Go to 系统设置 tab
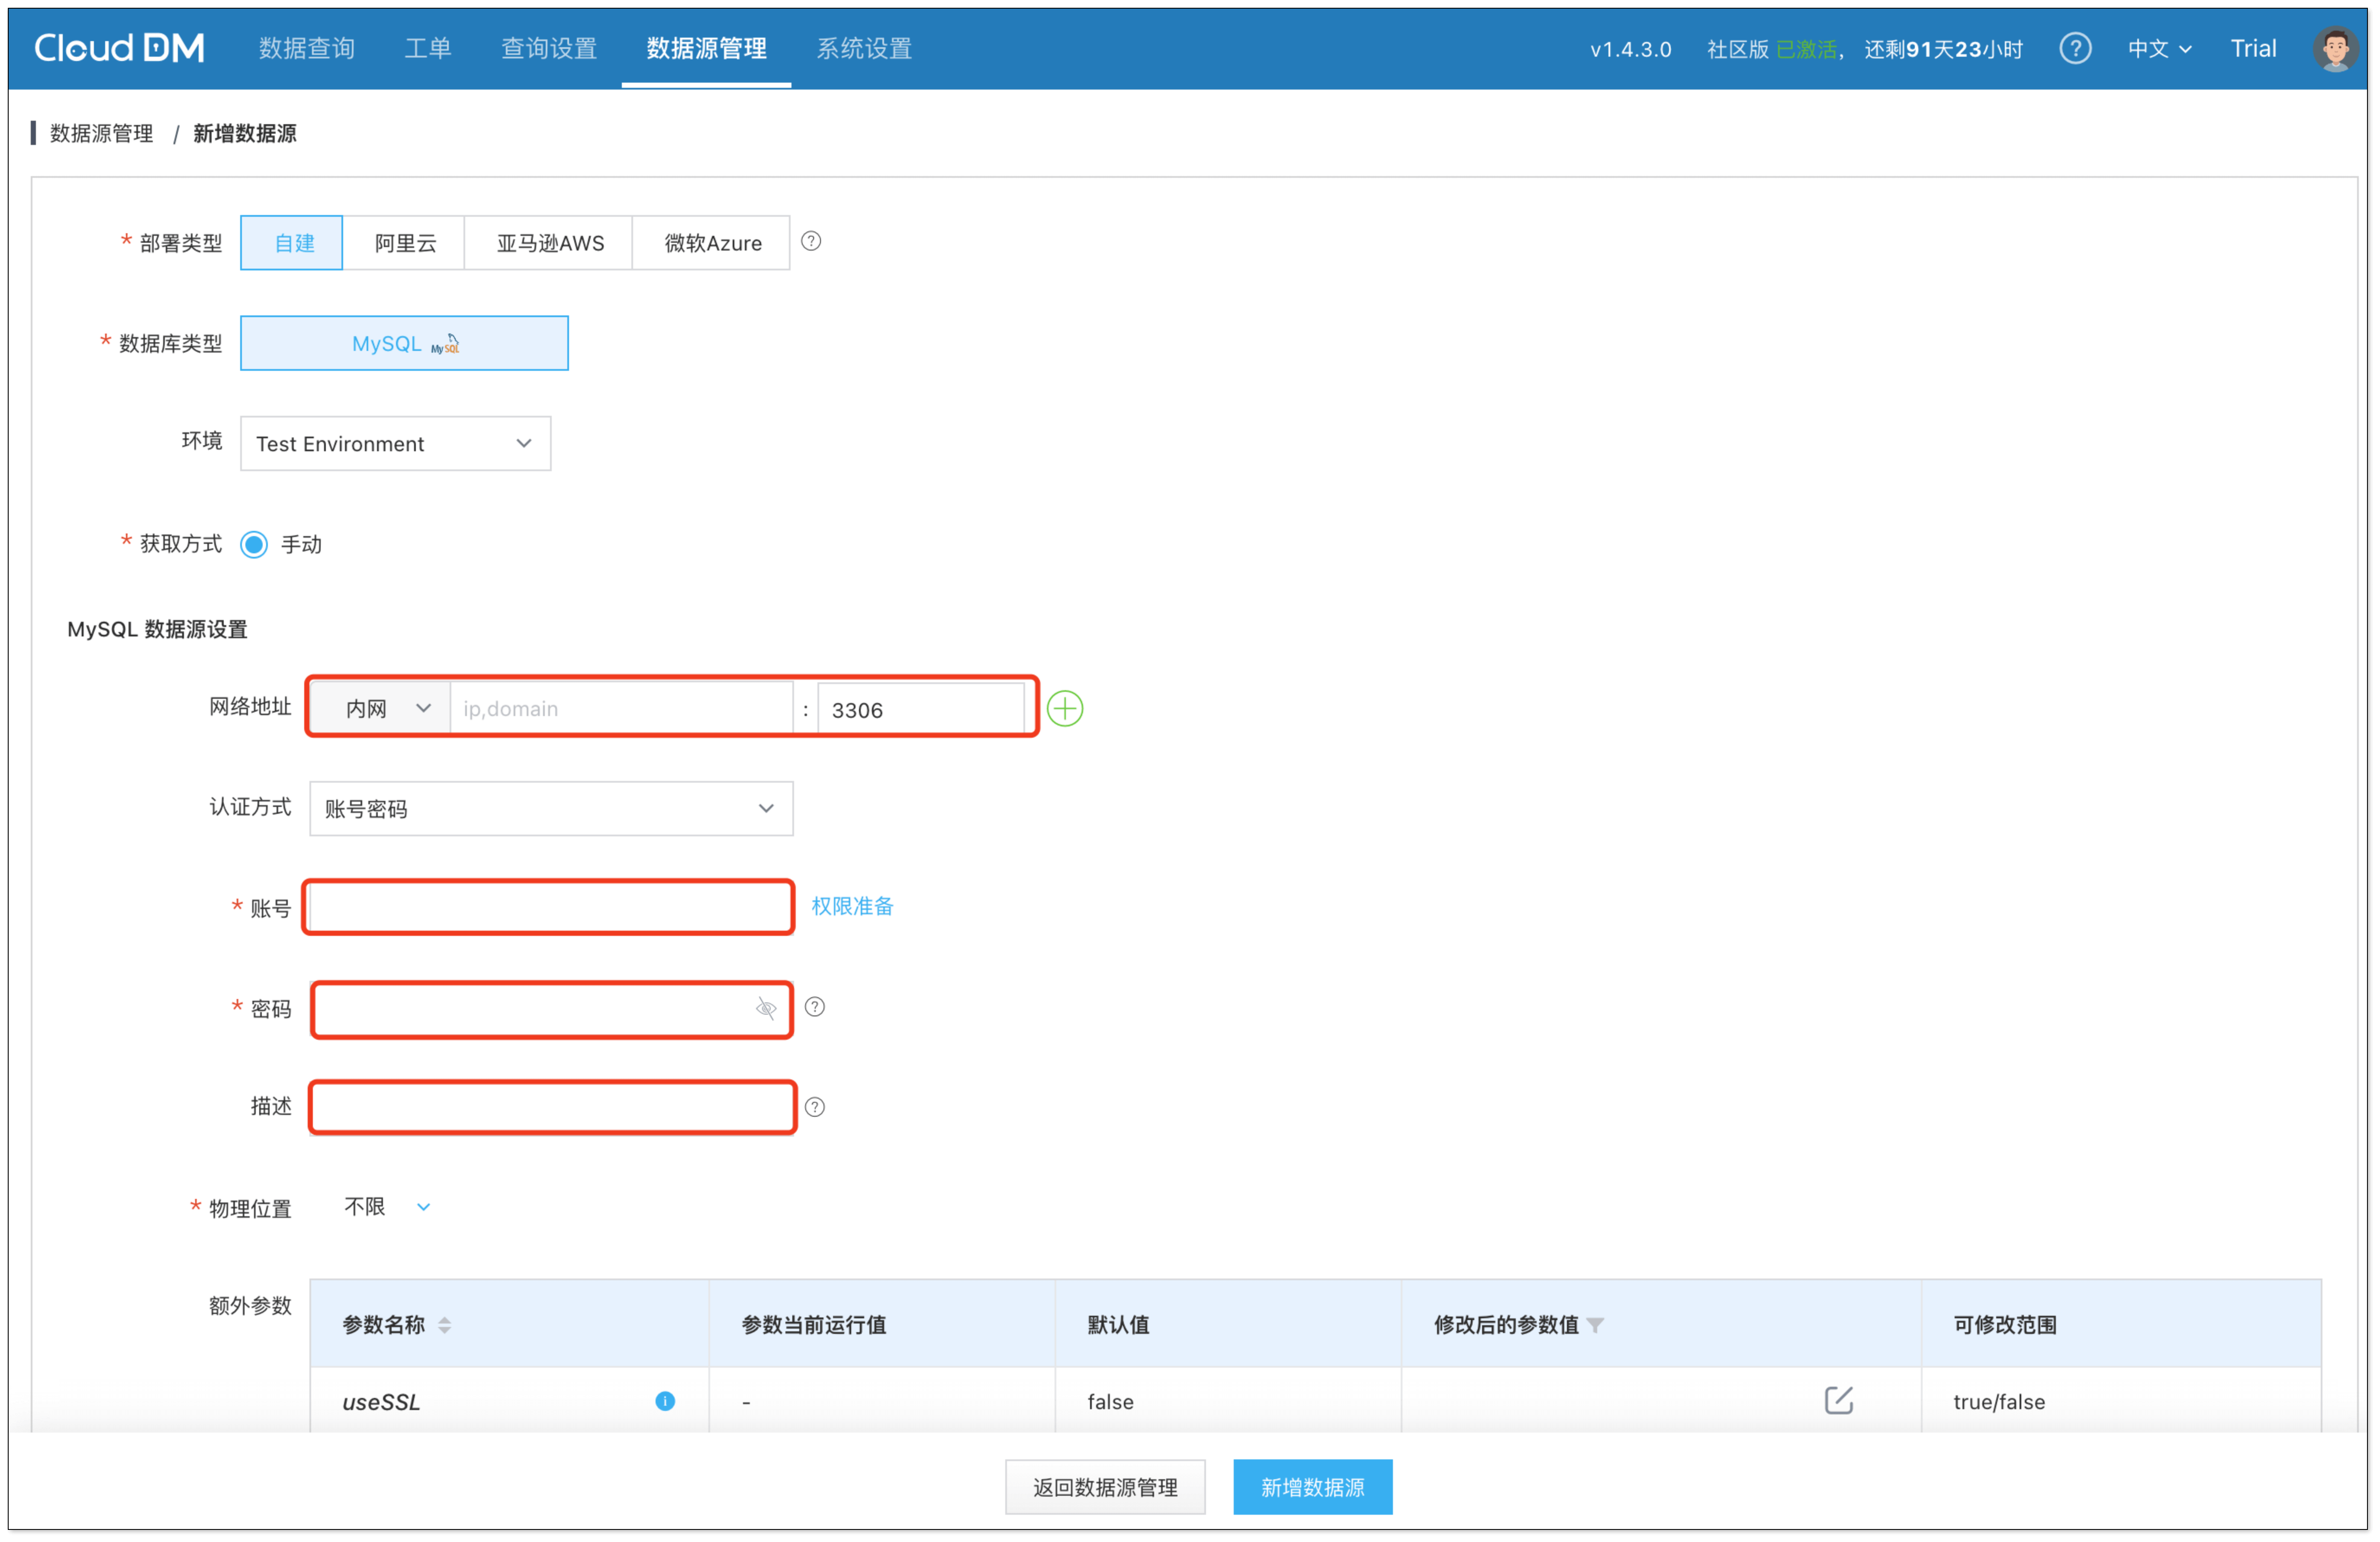 pyautogui.click(x=864, y=48)
